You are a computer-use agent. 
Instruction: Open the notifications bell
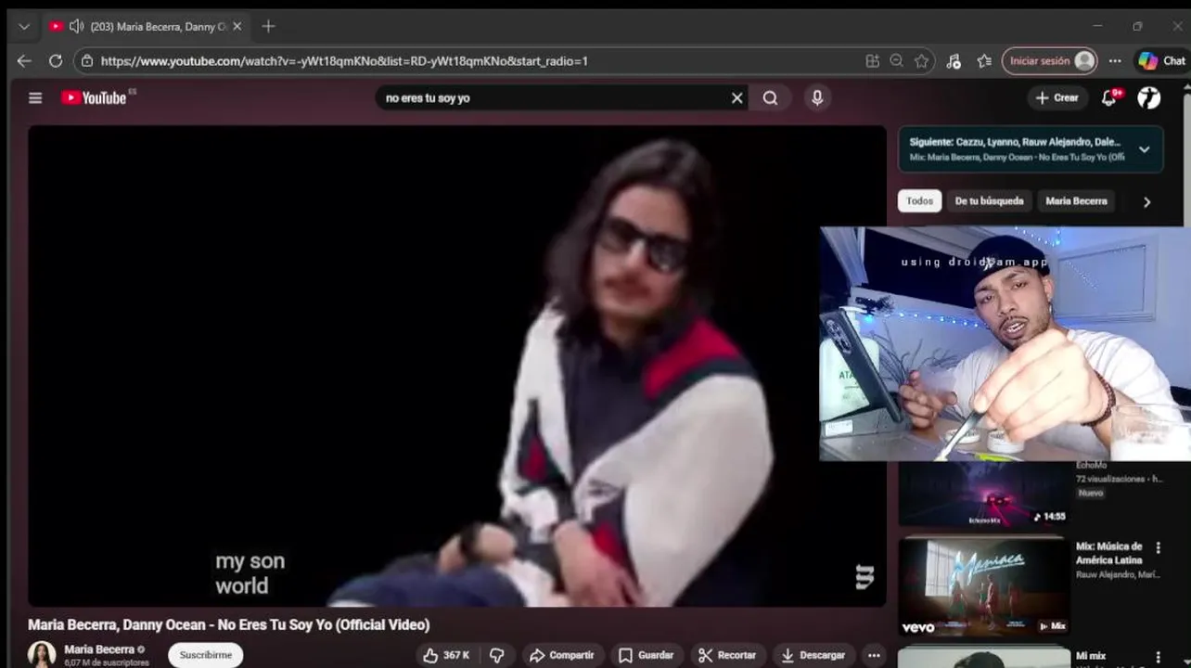click(1109, 97)
